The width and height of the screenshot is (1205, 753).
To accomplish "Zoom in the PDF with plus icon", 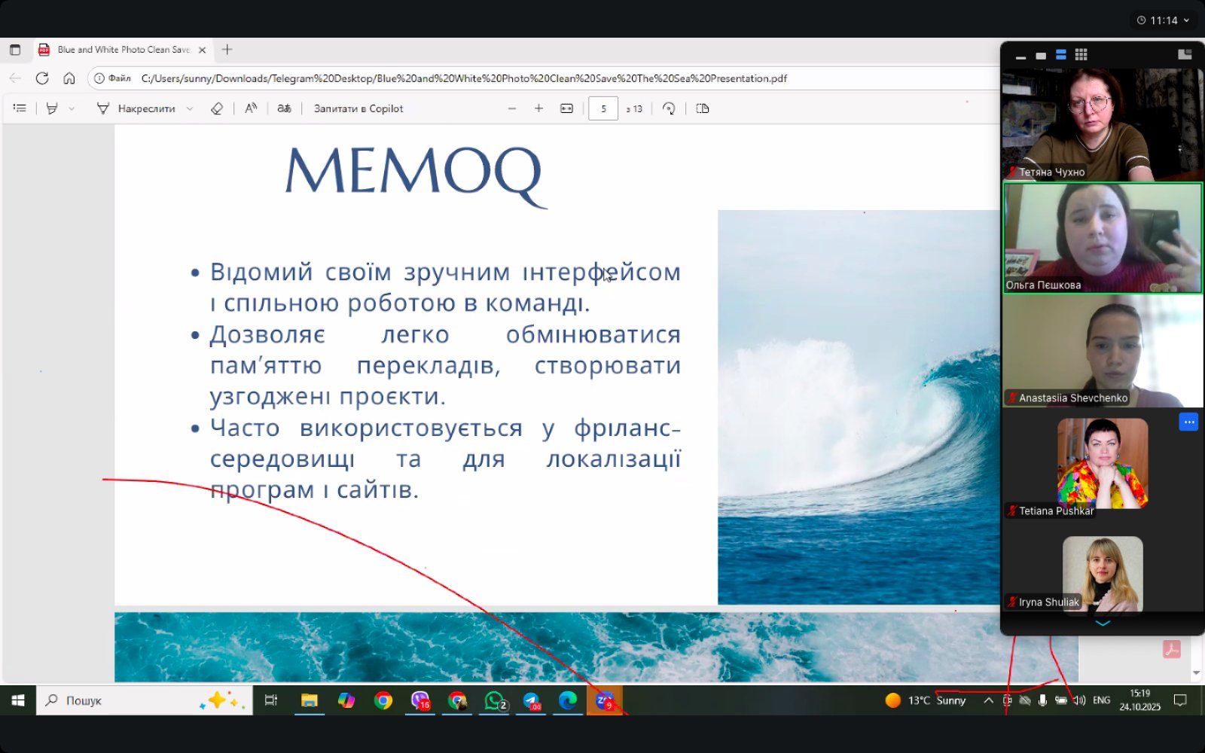I will (538, 108).
